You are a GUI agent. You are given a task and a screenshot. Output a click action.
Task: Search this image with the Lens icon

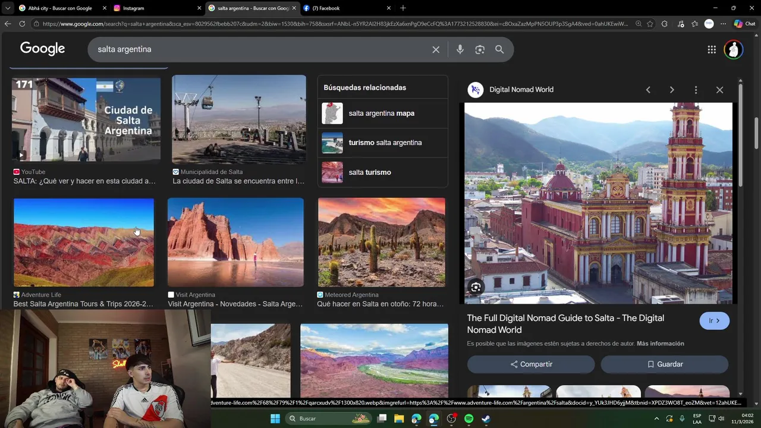(x=476, y=288)
